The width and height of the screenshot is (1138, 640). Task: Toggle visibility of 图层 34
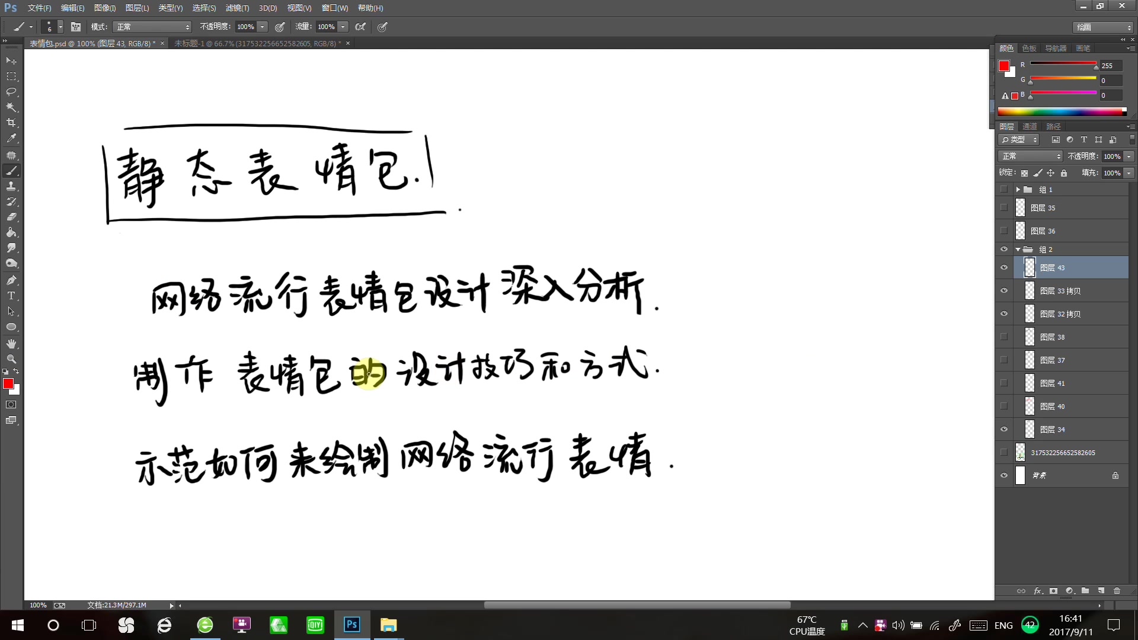point(1005,429)
